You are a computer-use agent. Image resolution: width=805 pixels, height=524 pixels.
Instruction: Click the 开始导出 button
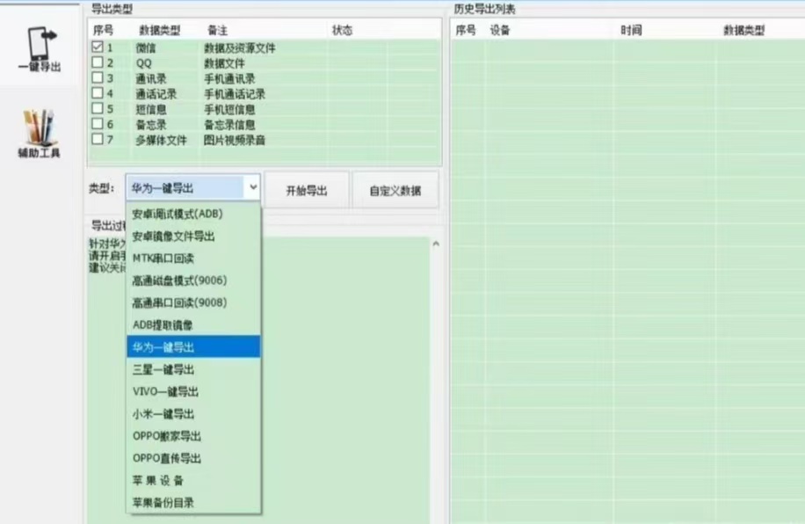pos(306,191)
